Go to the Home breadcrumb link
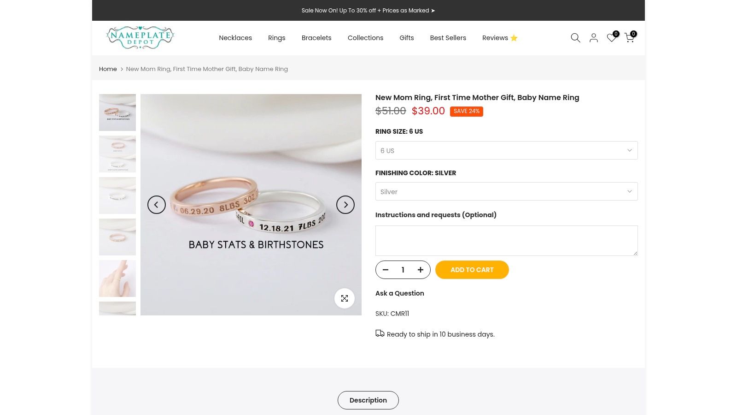Image resolution: width=737 pixels, height=415 pixels. click(x=108, y=69)
